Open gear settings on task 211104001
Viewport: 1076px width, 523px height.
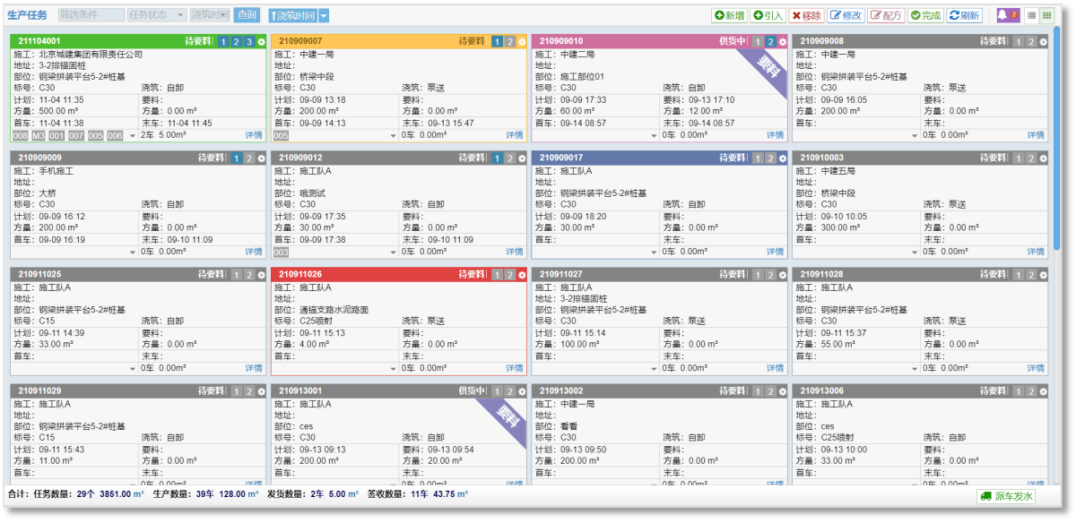261,41
